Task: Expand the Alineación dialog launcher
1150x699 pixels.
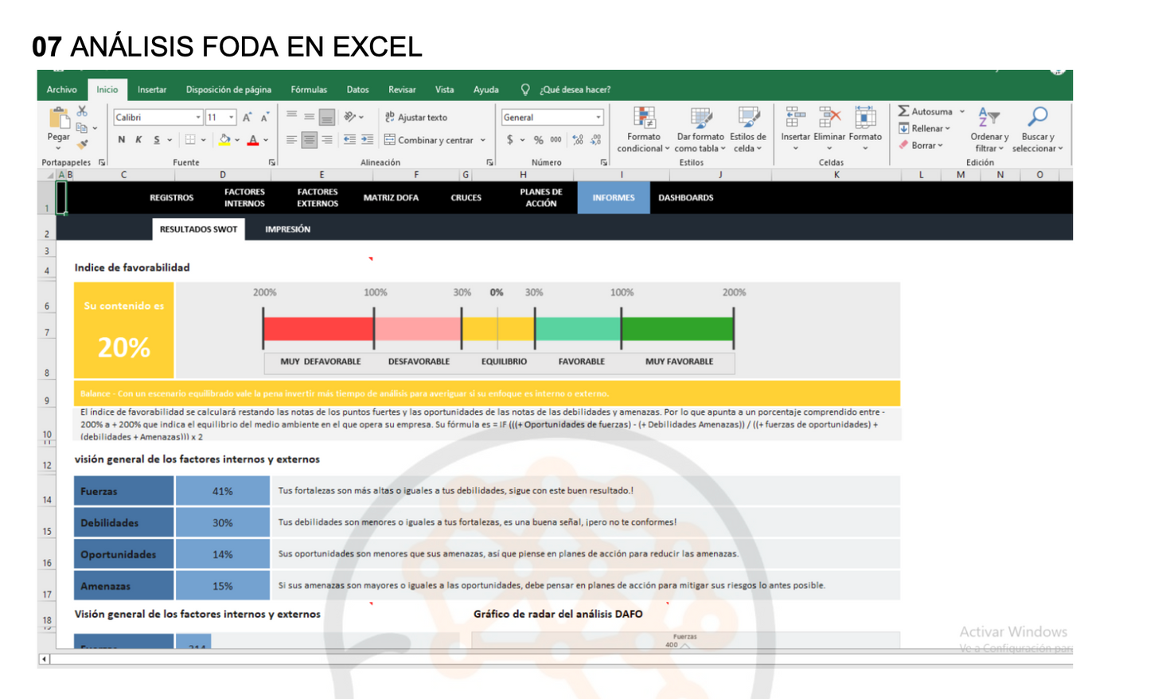Action: point(490,162)
